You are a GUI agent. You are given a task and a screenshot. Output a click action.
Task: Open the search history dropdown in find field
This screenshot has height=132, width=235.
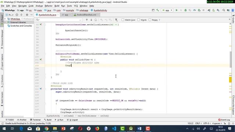click(37, 20)
